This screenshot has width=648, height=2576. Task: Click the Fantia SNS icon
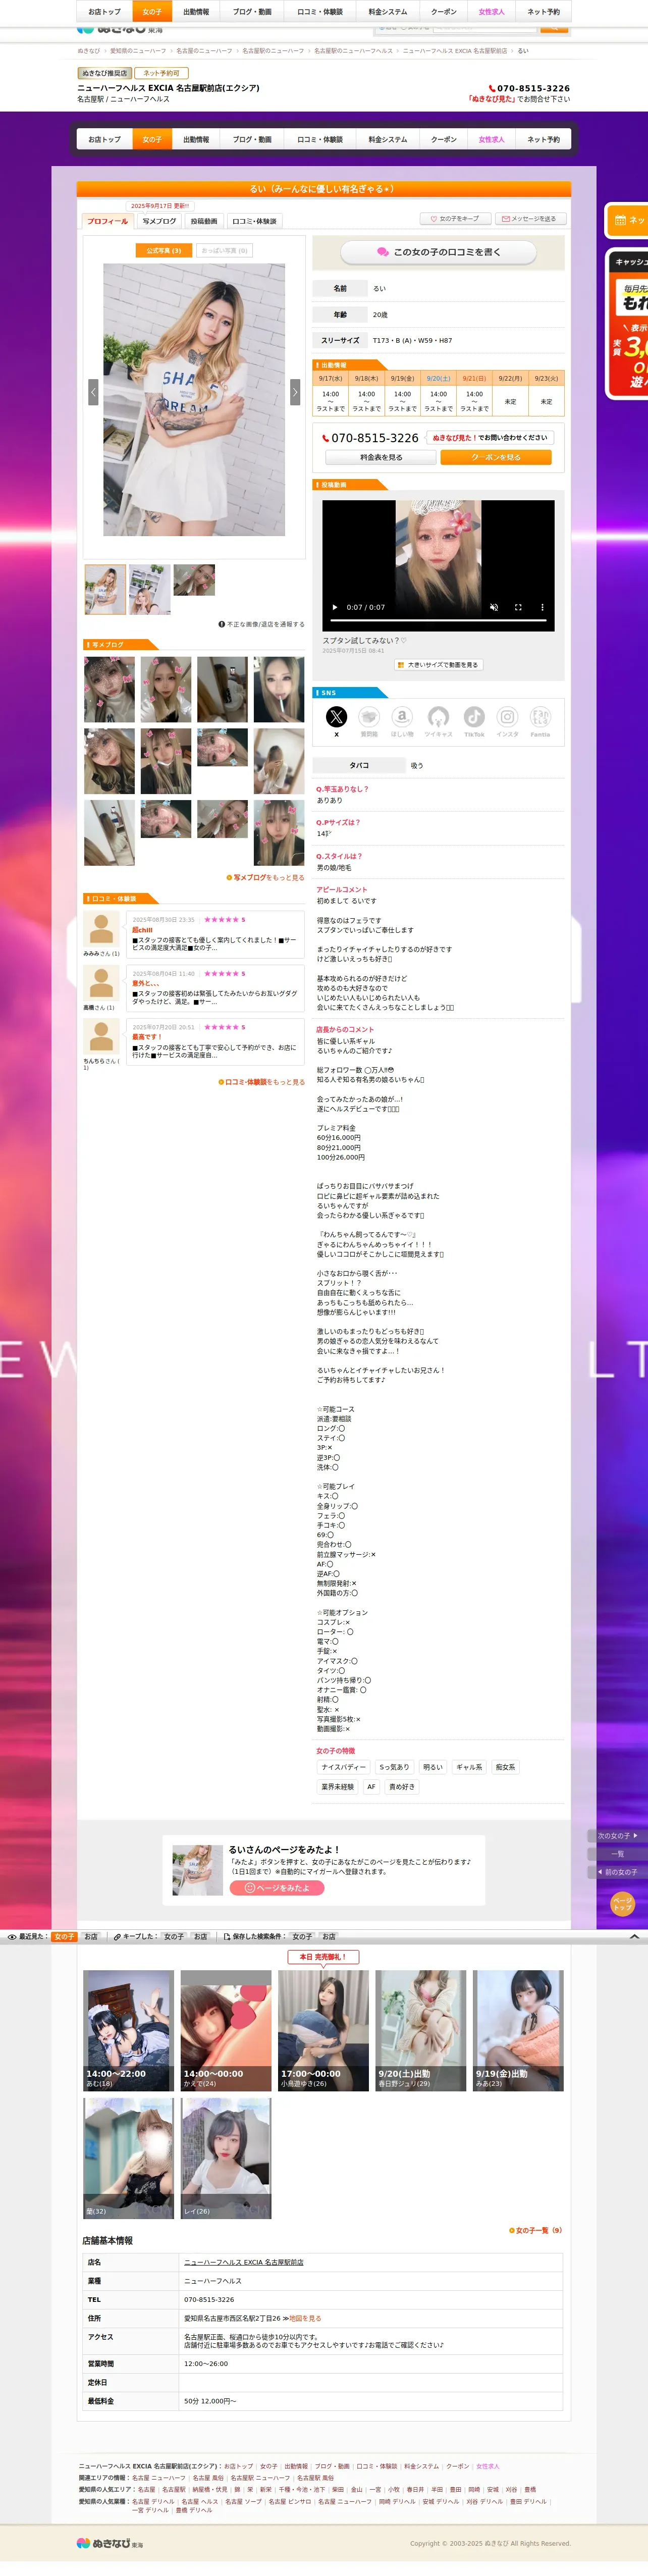540,717
